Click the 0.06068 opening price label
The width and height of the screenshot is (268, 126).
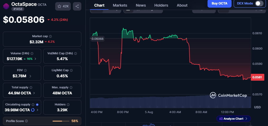(x=97, y=39)
